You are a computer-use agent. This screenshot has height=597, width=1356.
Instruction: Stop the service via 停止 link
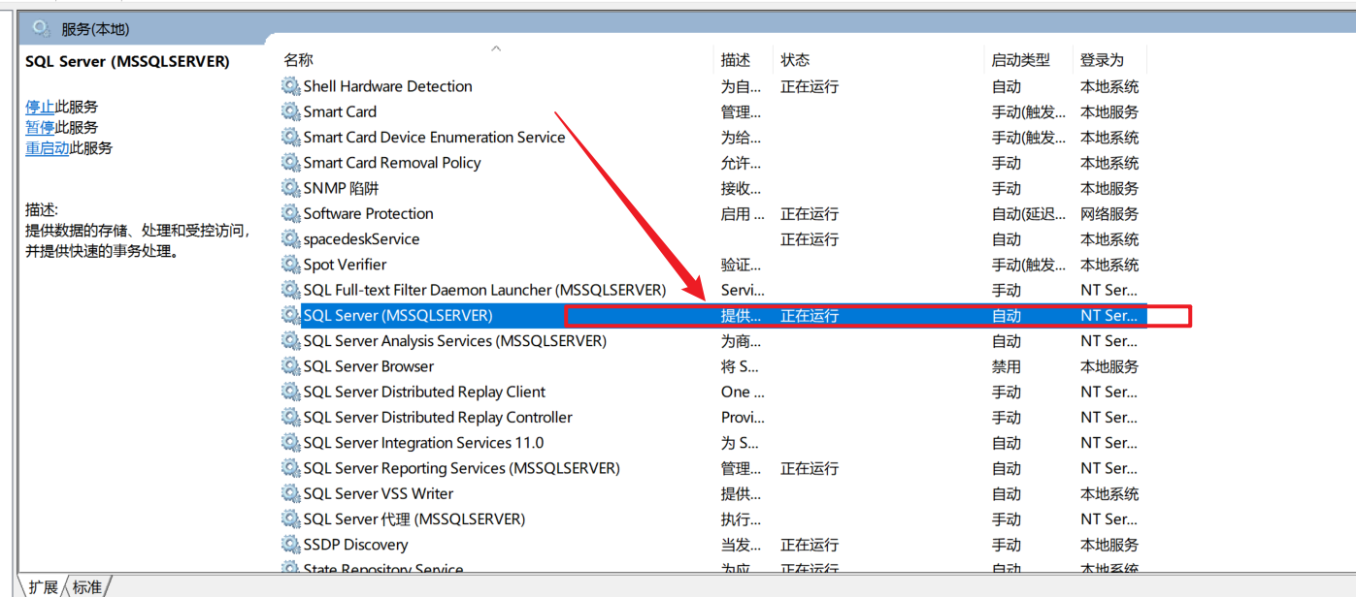point(40,107)
